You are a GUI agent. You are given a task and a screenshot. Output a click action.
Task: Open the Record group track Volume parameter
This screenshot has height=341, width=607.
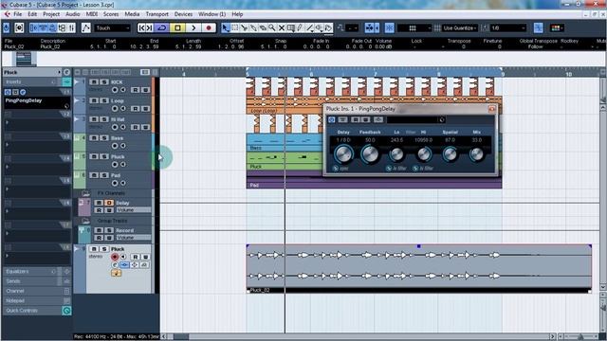[x=134, y=238]
